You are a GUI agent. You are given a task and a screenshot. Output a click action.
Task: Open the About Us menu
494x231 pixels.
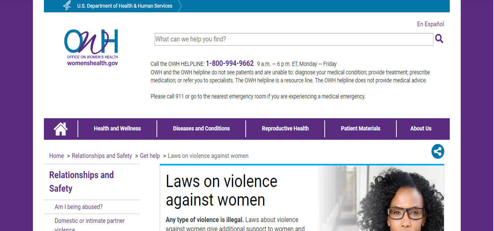(421, 128)
